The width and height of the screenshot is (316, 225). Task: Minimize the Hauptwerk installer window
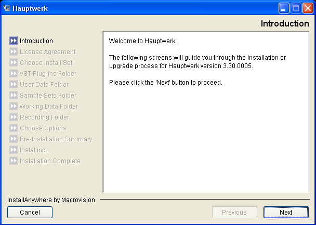284,8
